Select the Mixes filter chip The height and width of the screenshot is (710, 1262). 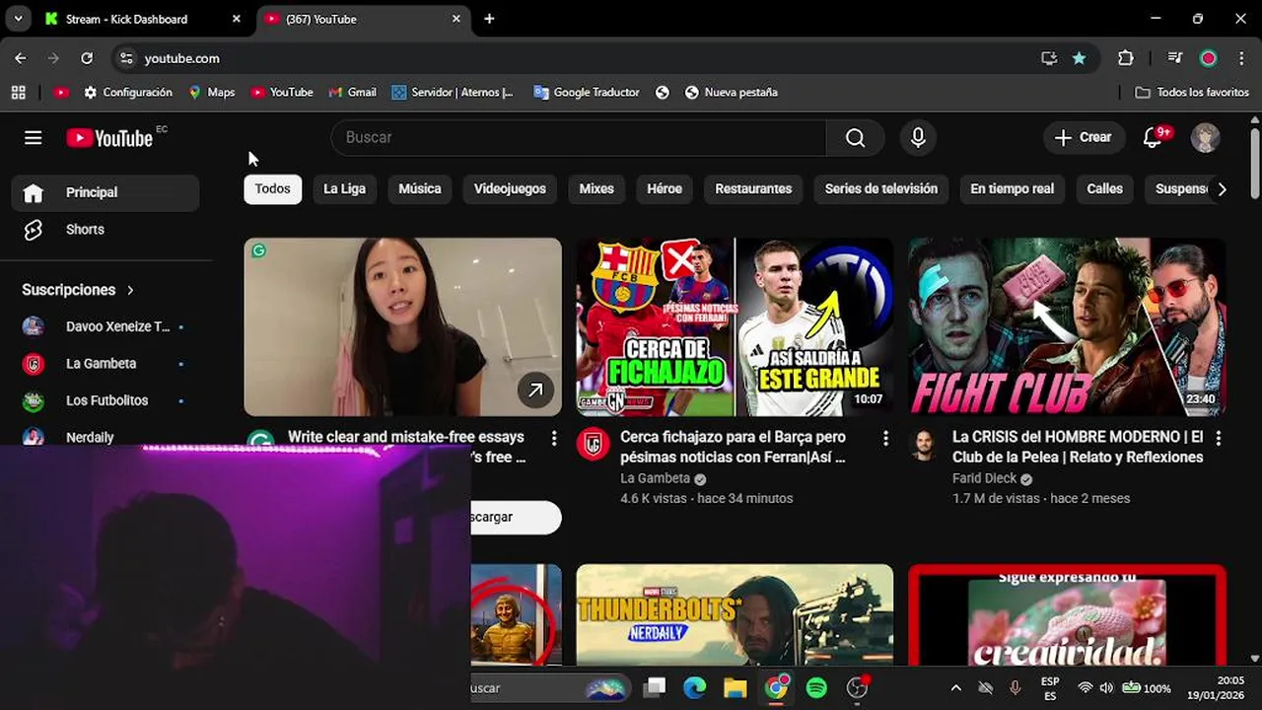tap(596, 189)
